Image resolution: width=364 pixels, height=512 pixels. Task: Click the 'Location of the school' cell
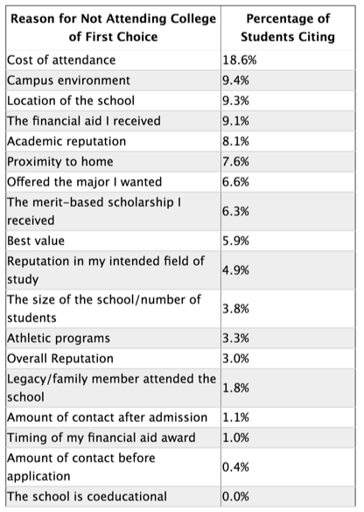(113, 101)
